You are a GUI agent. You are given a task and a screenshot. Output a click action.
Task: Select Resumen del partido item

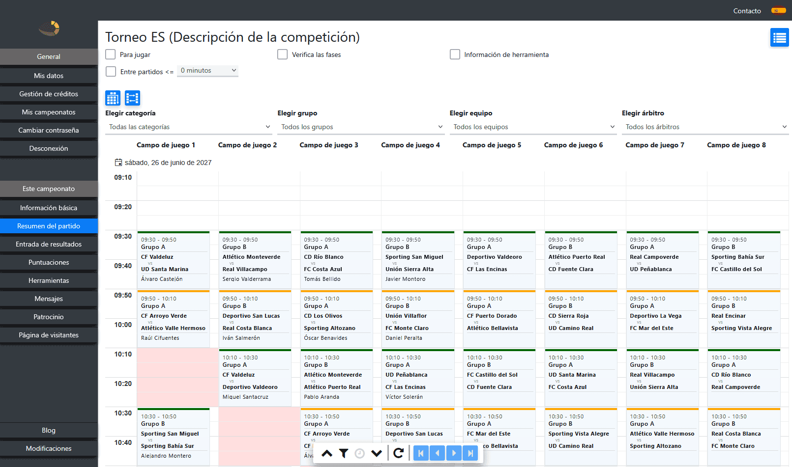pos(49,226)
